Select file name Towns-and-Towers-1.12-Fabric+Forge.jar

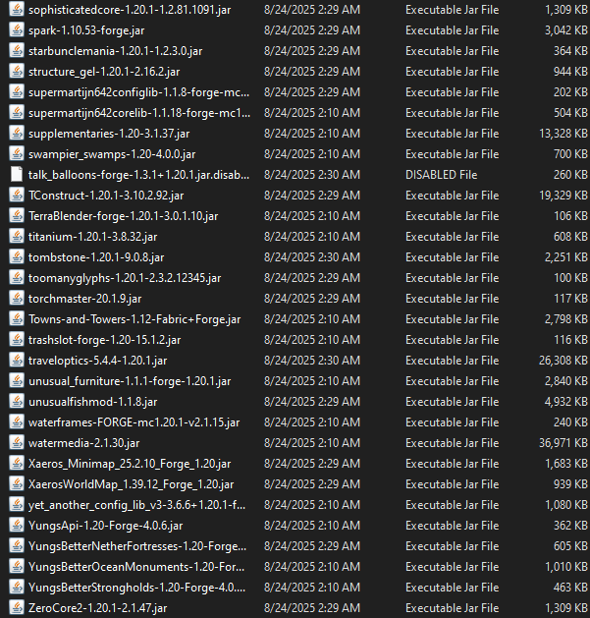click(134, 319)
